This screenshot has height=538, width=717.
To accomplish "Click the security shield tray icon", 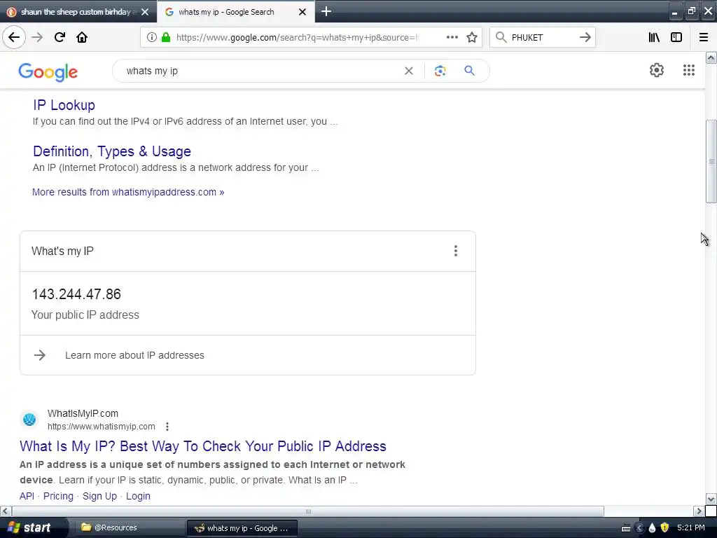I will point(665,528).
